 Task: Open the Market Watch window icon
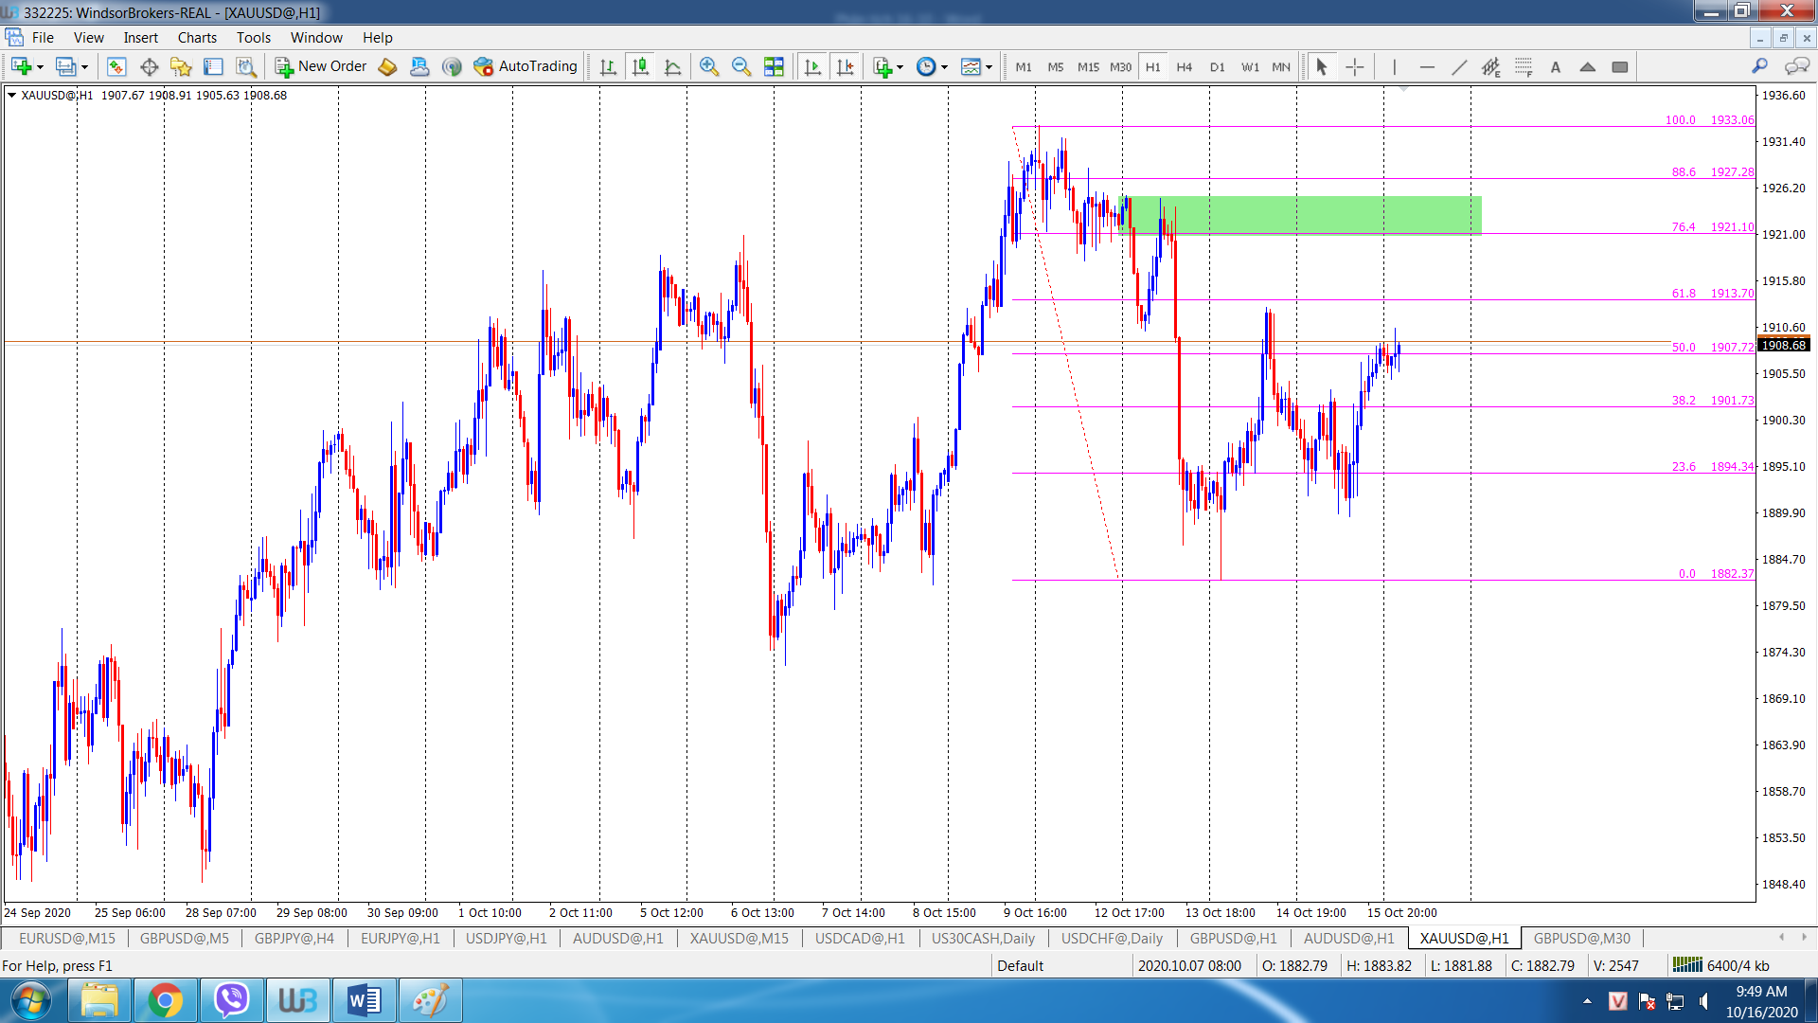click(116, 66)
